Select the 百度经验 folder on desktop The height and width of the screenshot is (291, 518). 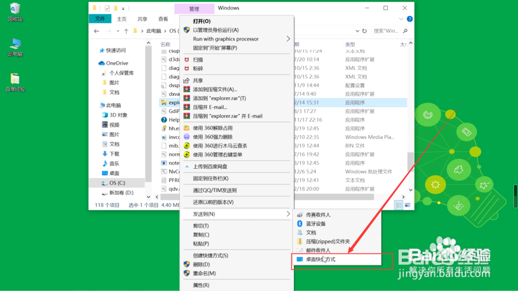pos(15,82)
